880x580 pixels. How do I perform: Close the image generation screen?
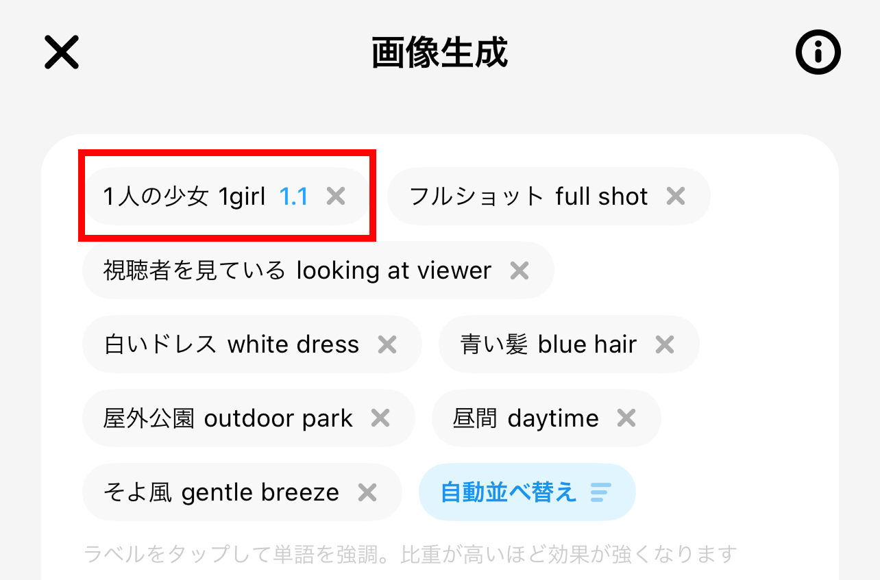62,53
